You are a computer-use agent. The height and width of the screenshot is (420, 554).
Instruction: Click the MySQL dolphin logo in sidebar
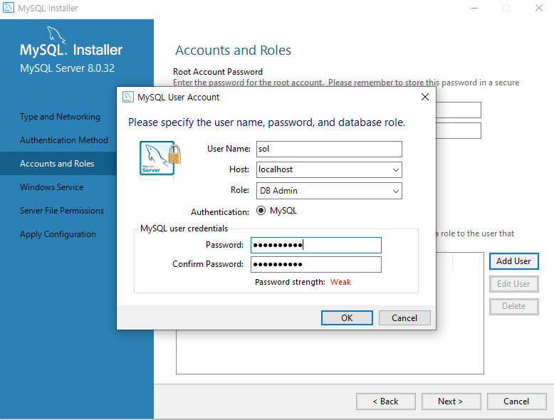click(56, 35)
